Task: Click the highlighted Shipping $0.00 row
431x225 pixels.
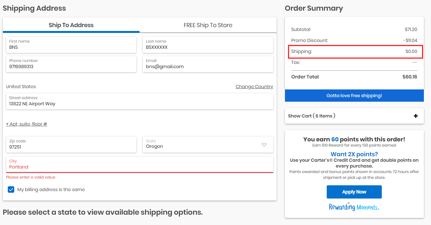Action: click(x=354, y=52)
